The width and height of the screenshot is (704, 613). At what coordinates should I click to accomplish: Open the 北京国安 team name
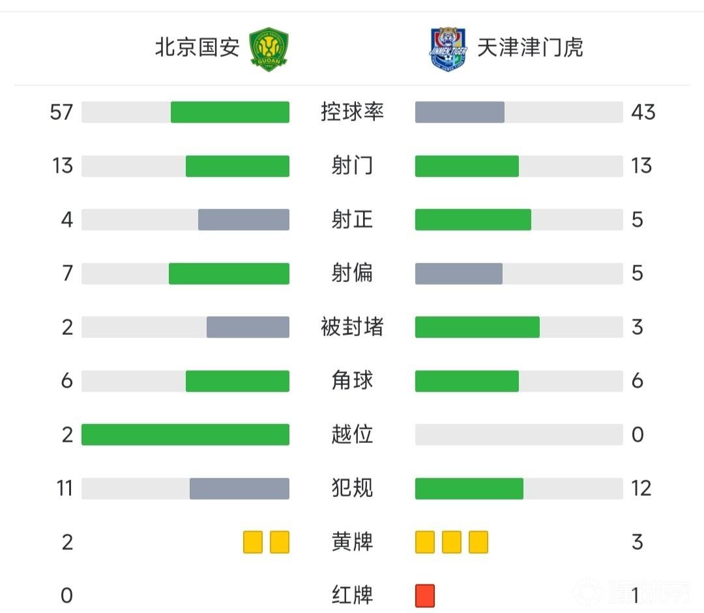[x=197, y=48]
